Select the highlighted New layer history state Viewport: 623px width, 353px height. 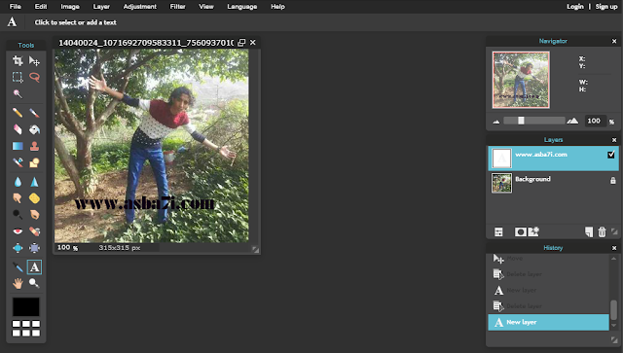(x=548, y=322)
